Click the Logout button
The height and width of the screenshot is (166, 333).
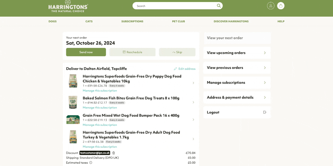tap(237, 112)
